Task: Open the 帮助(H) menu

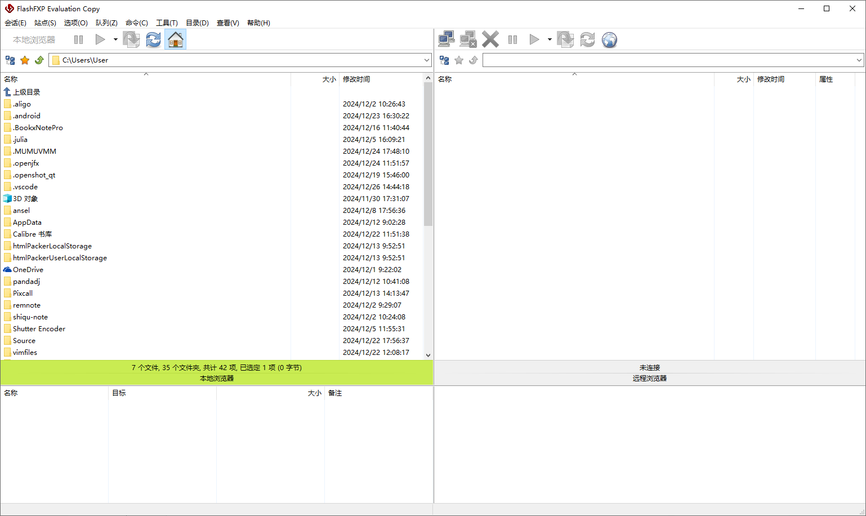Action: pos(258,23)
